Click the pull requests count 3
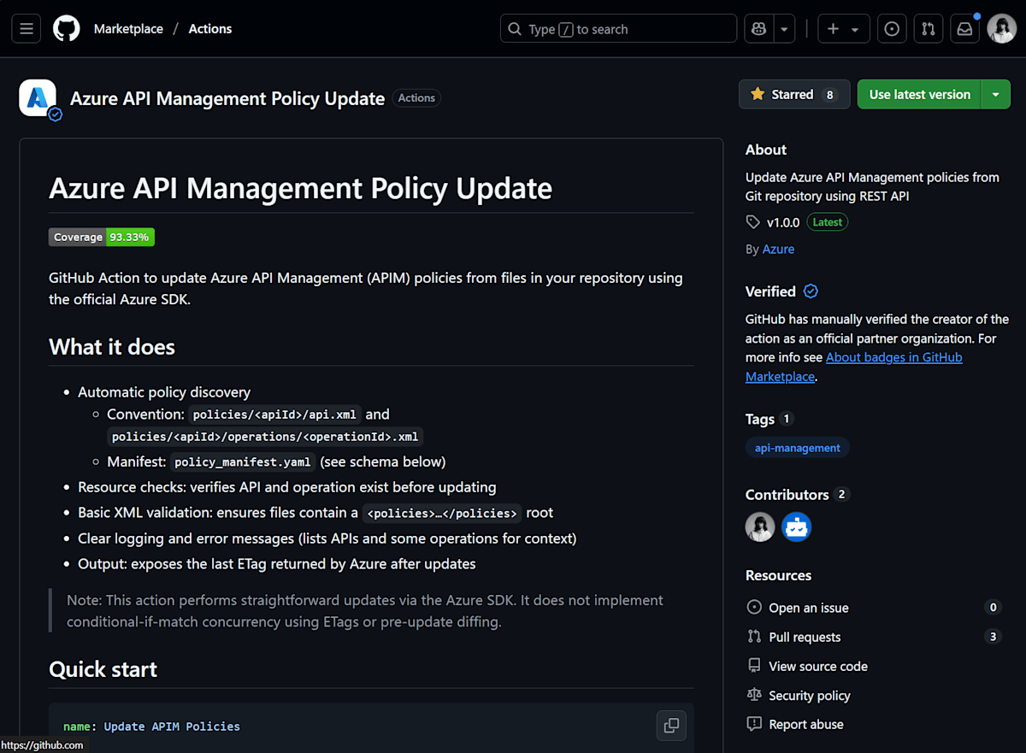The image size is (1026, 753). (x=993, y=637)
